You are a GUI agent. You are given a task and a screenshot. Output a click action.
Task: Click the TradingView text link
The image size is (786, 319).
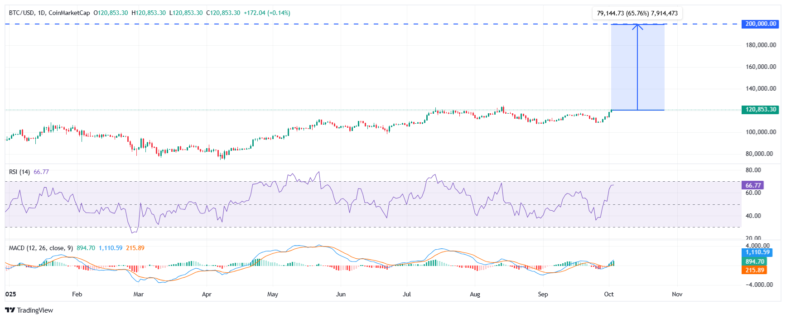(x=35, y=310)
